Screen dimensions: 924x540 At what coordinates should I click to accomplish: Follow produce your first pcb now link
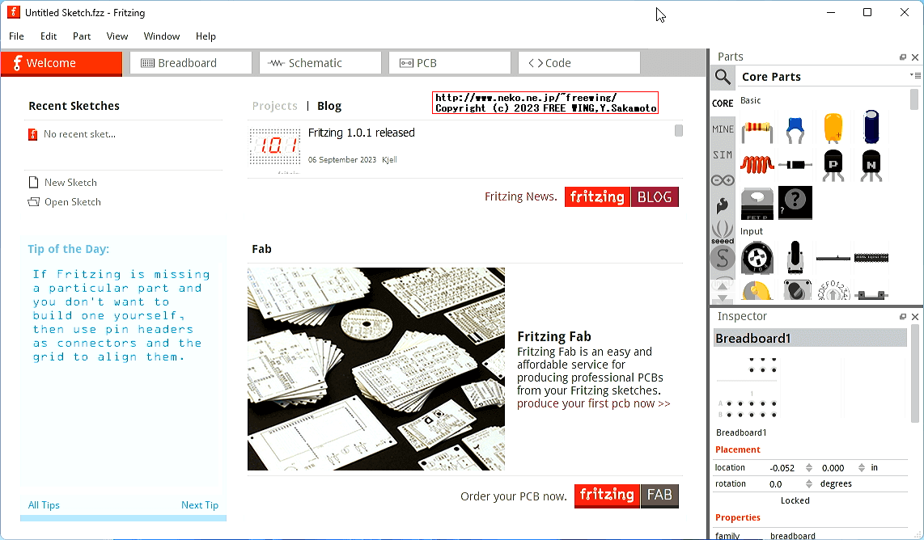coord(593,404)
